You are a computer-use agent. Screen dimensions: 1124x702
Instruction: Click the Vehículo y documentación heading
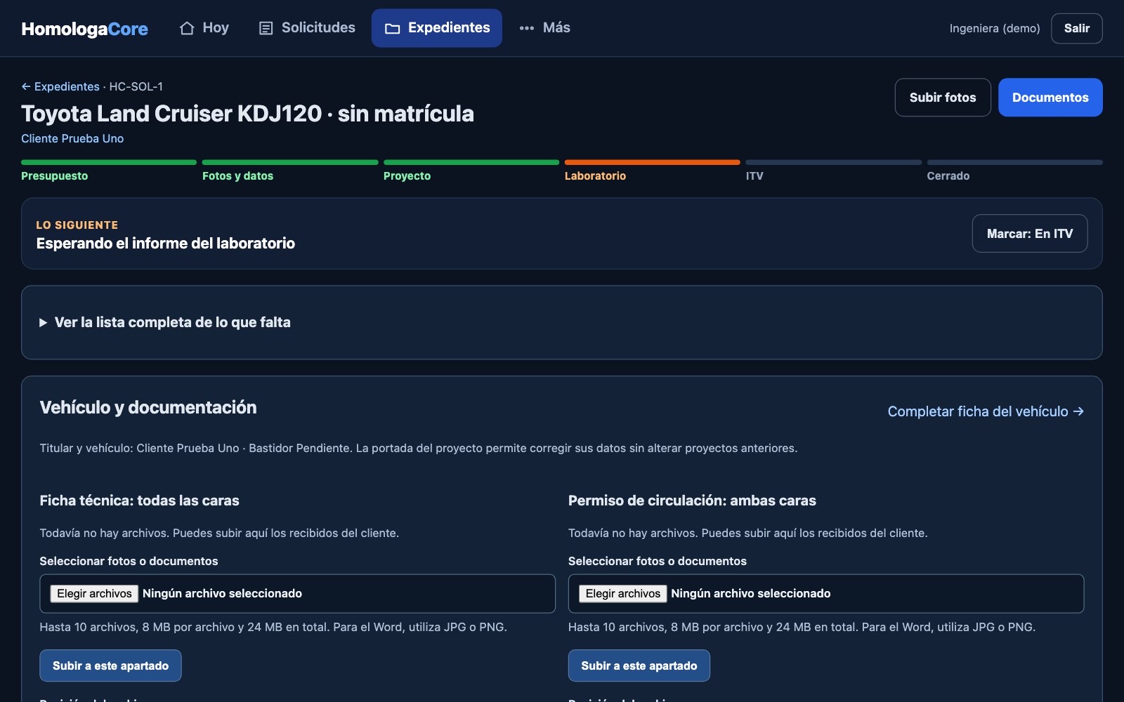coord(148,408)
